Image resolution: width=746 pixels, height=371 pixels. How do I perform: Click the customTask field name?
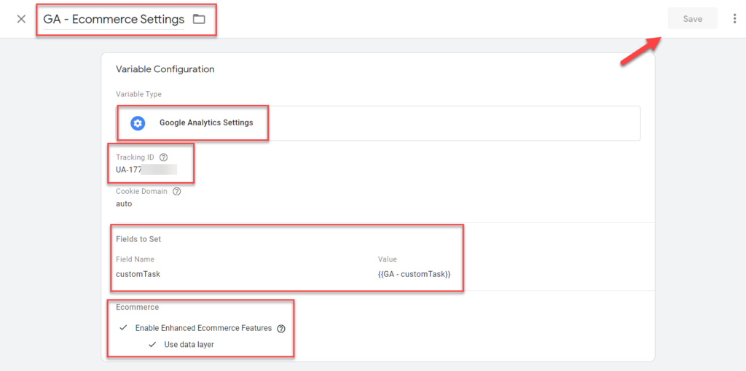[x=138, y=274]
